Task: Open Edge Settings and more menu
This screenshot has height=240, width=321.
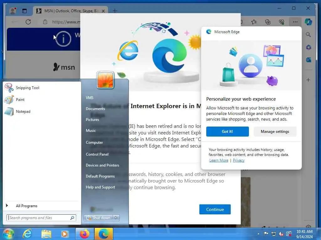Action: 295,22
